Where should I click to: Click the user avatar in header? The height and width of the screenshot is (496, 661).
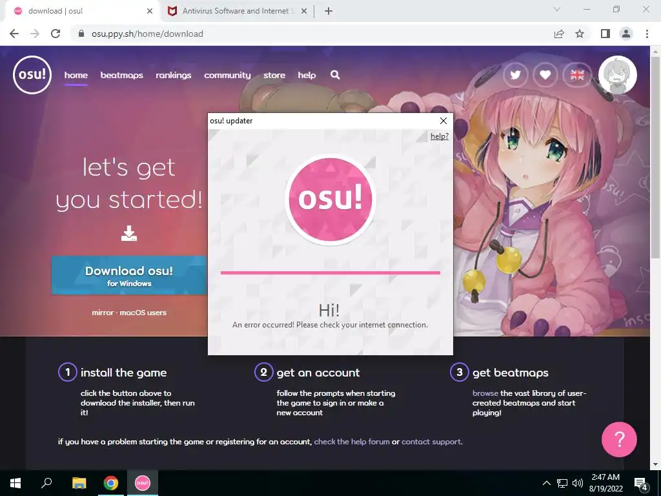pos(618,75)
